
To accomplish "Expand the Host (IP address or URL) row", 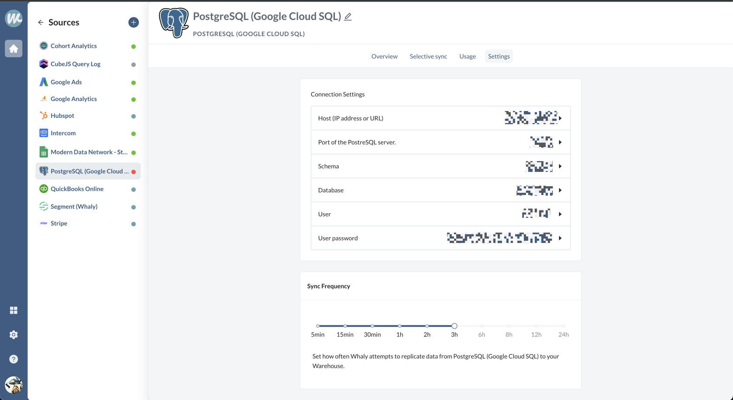I will pyautogui.click(x=440, y=118).
